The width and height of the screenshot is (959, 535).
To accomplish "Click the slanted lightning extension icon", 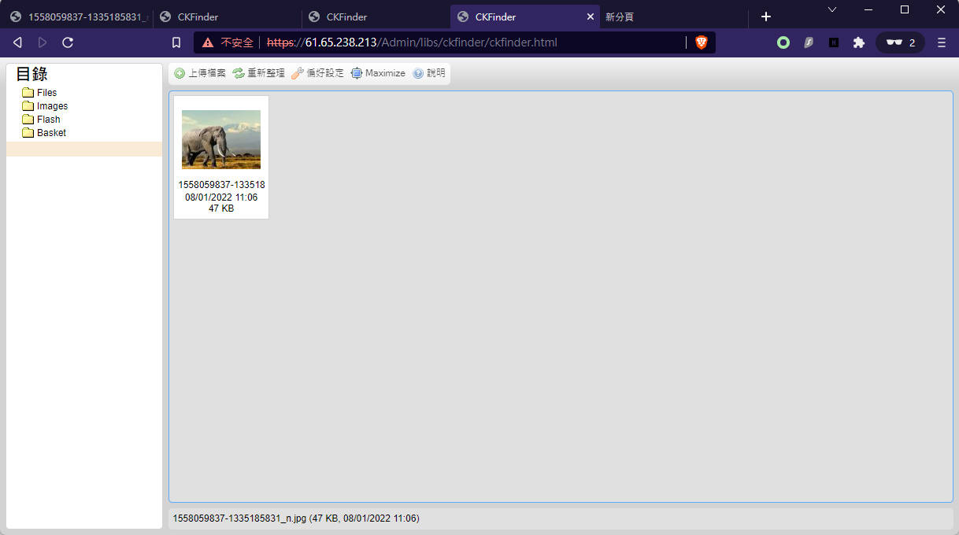I will tap(809, 42).
